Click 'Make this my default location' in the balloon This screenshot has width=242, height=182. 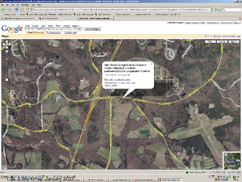click(x=117, y=80)
